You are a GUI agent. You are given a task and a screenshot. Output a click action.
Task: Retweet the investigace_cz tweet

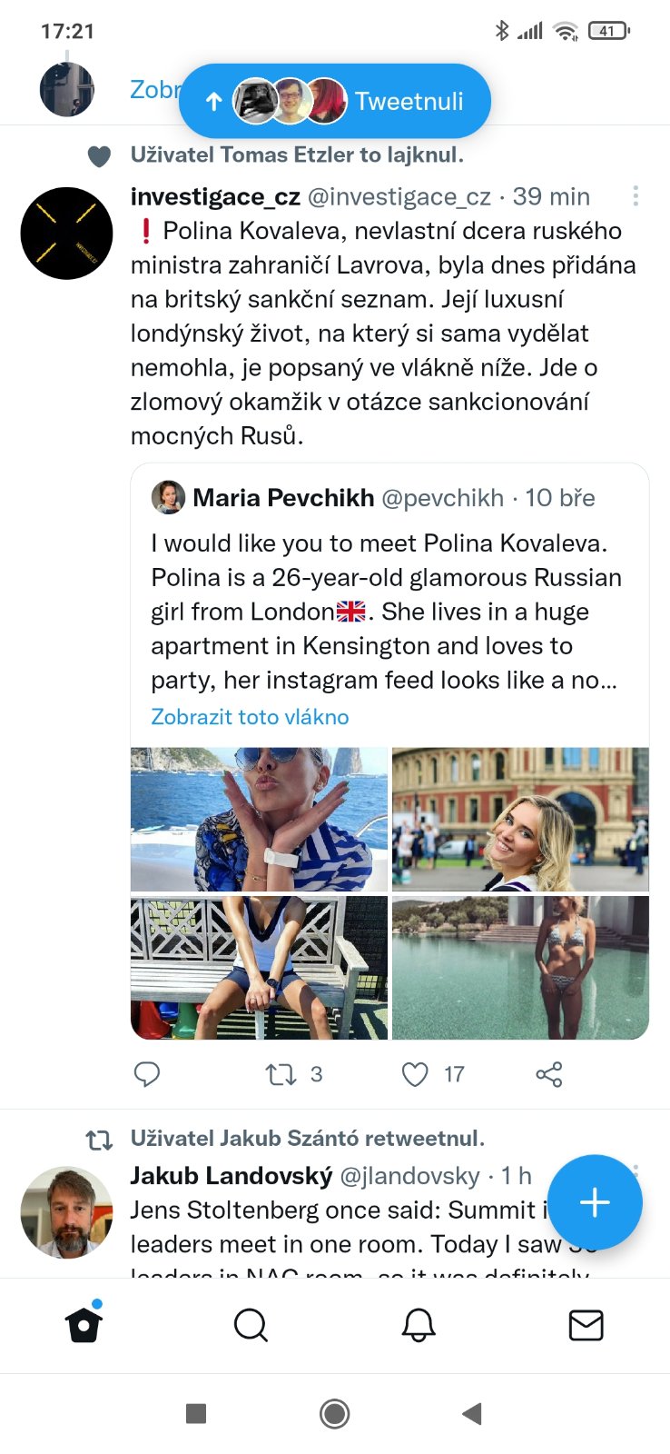281,1074
